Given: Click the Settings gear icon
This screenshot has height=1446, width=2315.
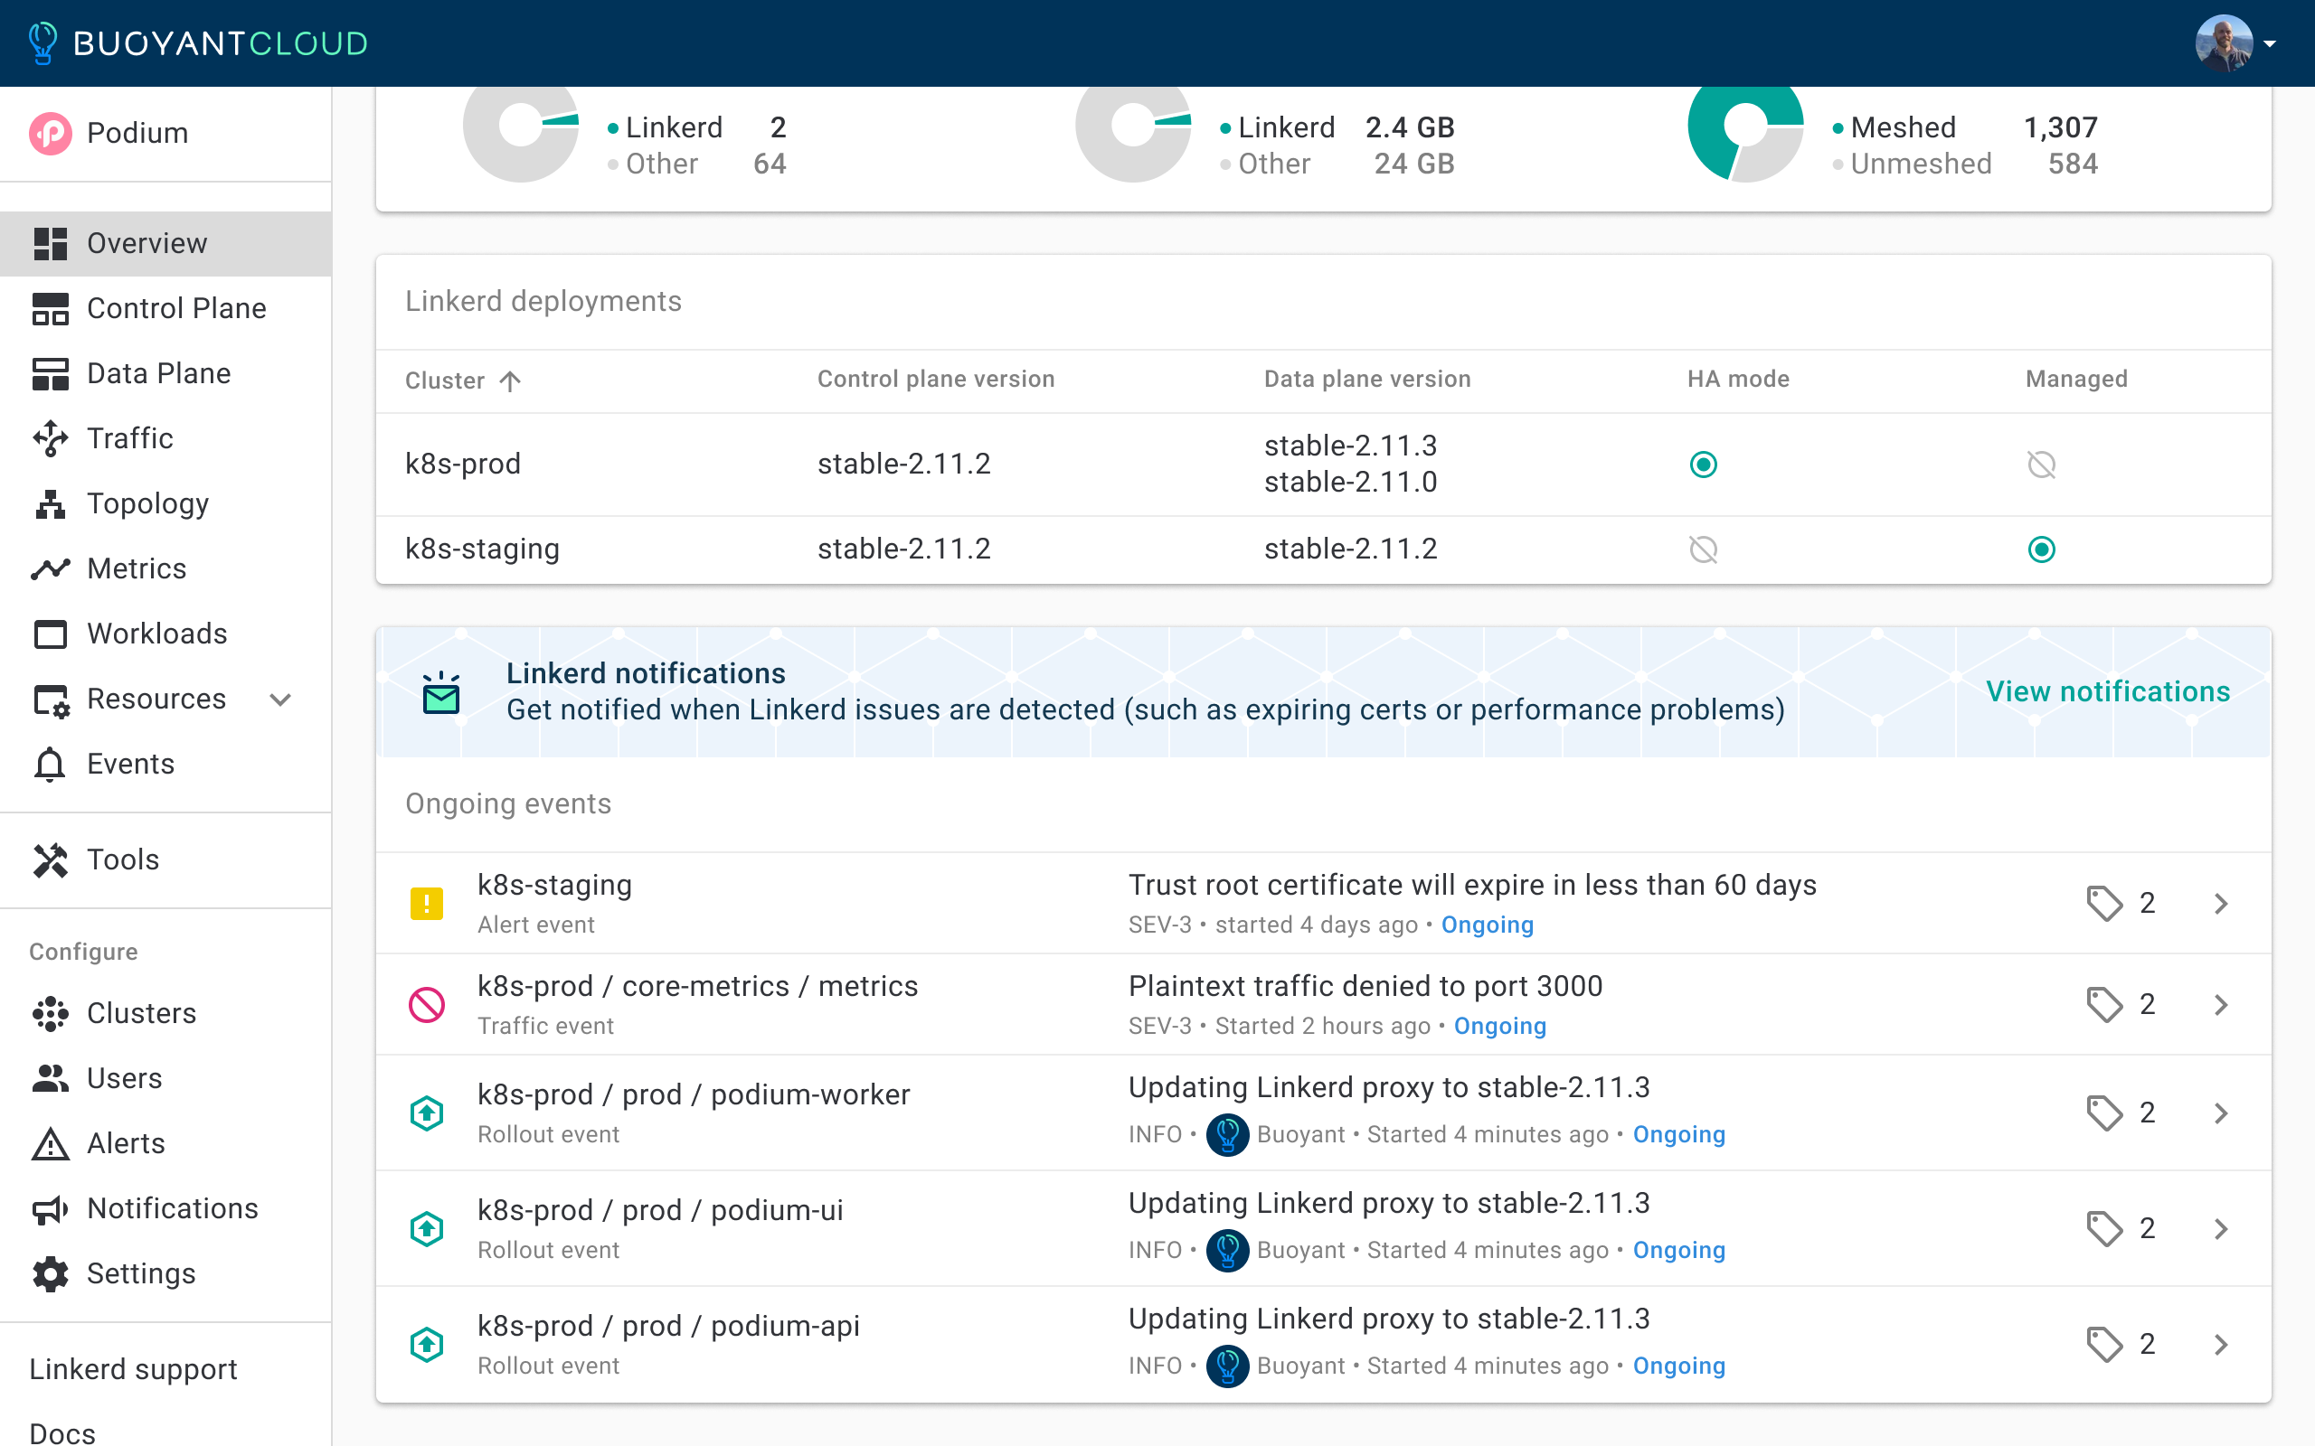Looking at the screenshot, I should pyautogui.click(x=51, y=1274).
